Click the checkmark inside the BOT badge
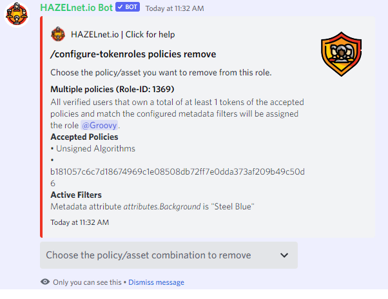The image size is (388, 299). [121, 7]
